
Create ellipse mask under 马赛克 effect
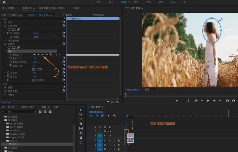tap(9, 47)
